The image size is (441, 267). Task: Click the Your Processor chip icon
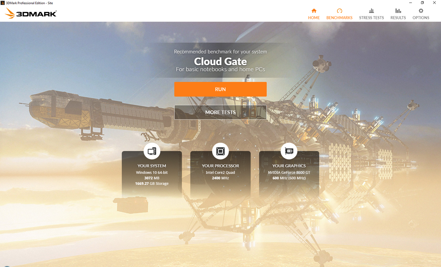point(220,151)
